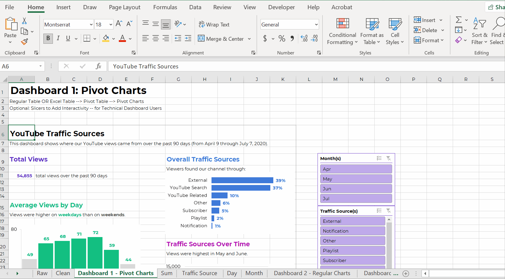Open the text Orientation options
Viewport: 505px width, 279px height.
point(178,24)
